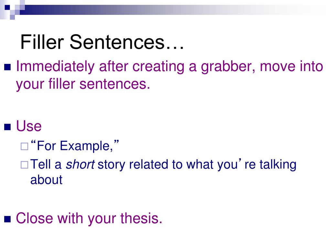The image size is (331, 248).
Task: Click the line Close with your thesis.
Action: coord(89,218)
